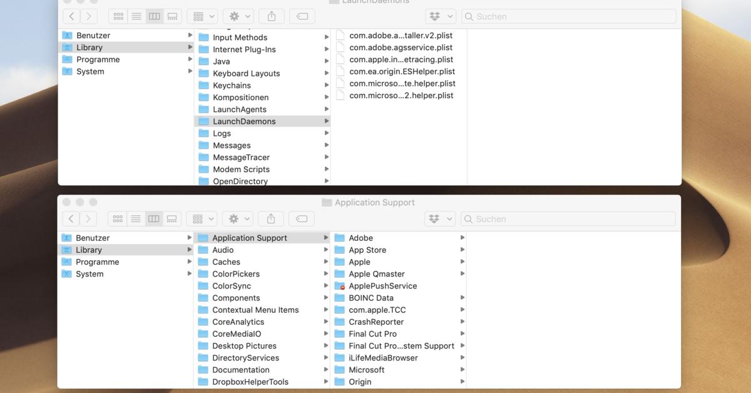
Task: Expand the Java folder arrow
Action: tap(326, 61)
